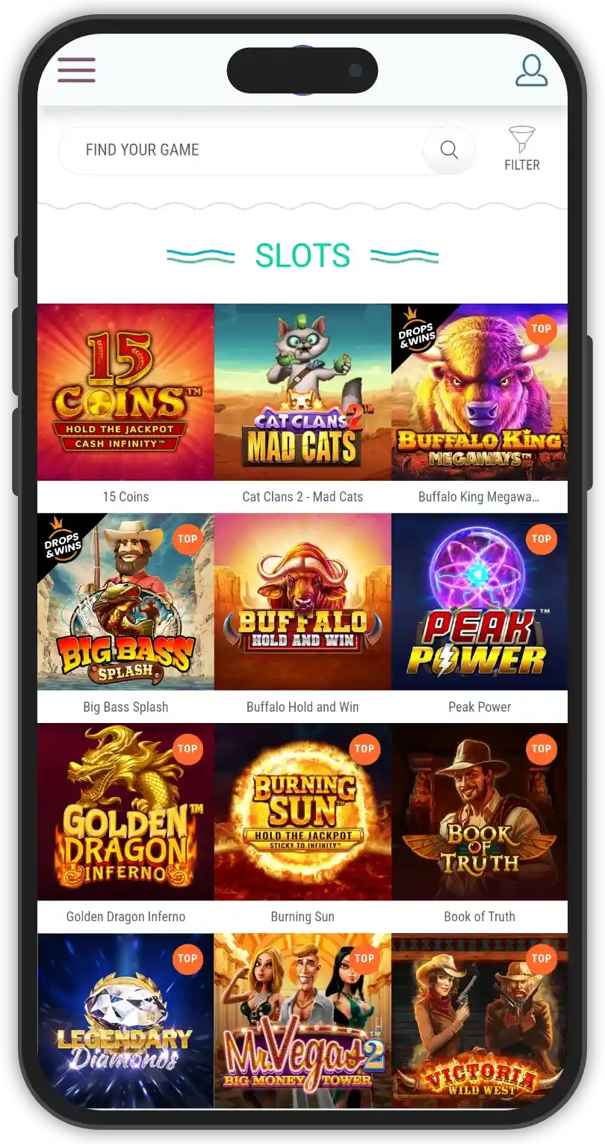Image resolution: width=605 pixels, height=1144 pixels.
Task: Open the user account profile icon
Action: pyautogui.click(x=531, y=70)
